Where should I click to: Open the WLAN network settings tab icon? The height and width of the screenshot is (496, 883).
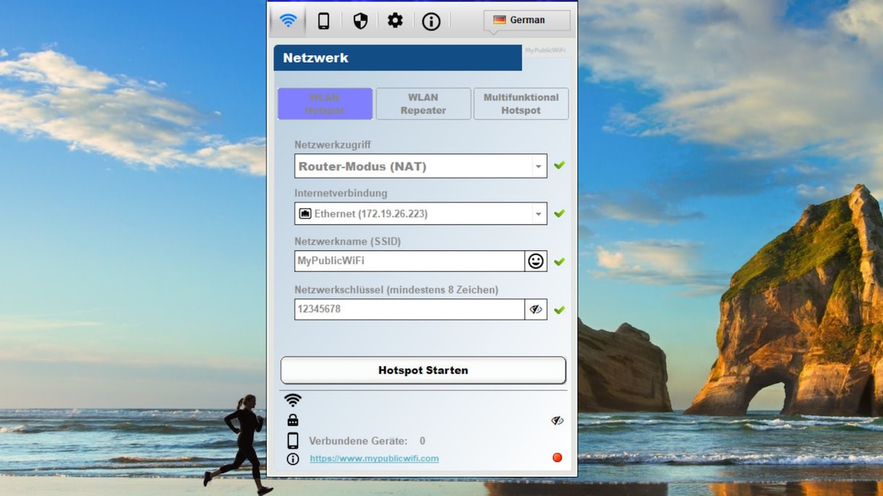tap(288, 21)
